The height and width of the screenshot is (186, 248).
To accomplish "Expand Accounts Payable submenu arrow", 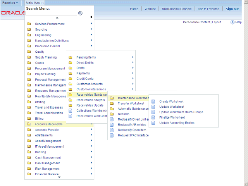I will 91,129.
